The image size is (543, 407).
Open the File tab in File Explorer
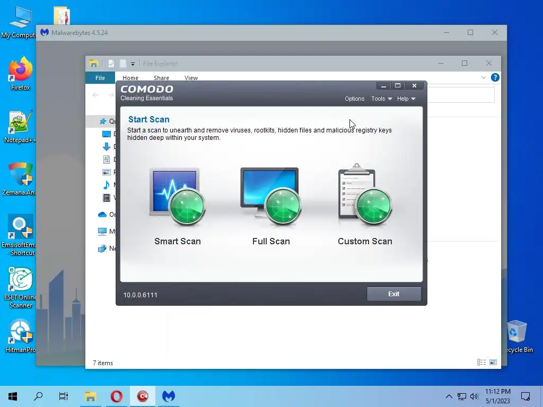click(x=100, y=78)
